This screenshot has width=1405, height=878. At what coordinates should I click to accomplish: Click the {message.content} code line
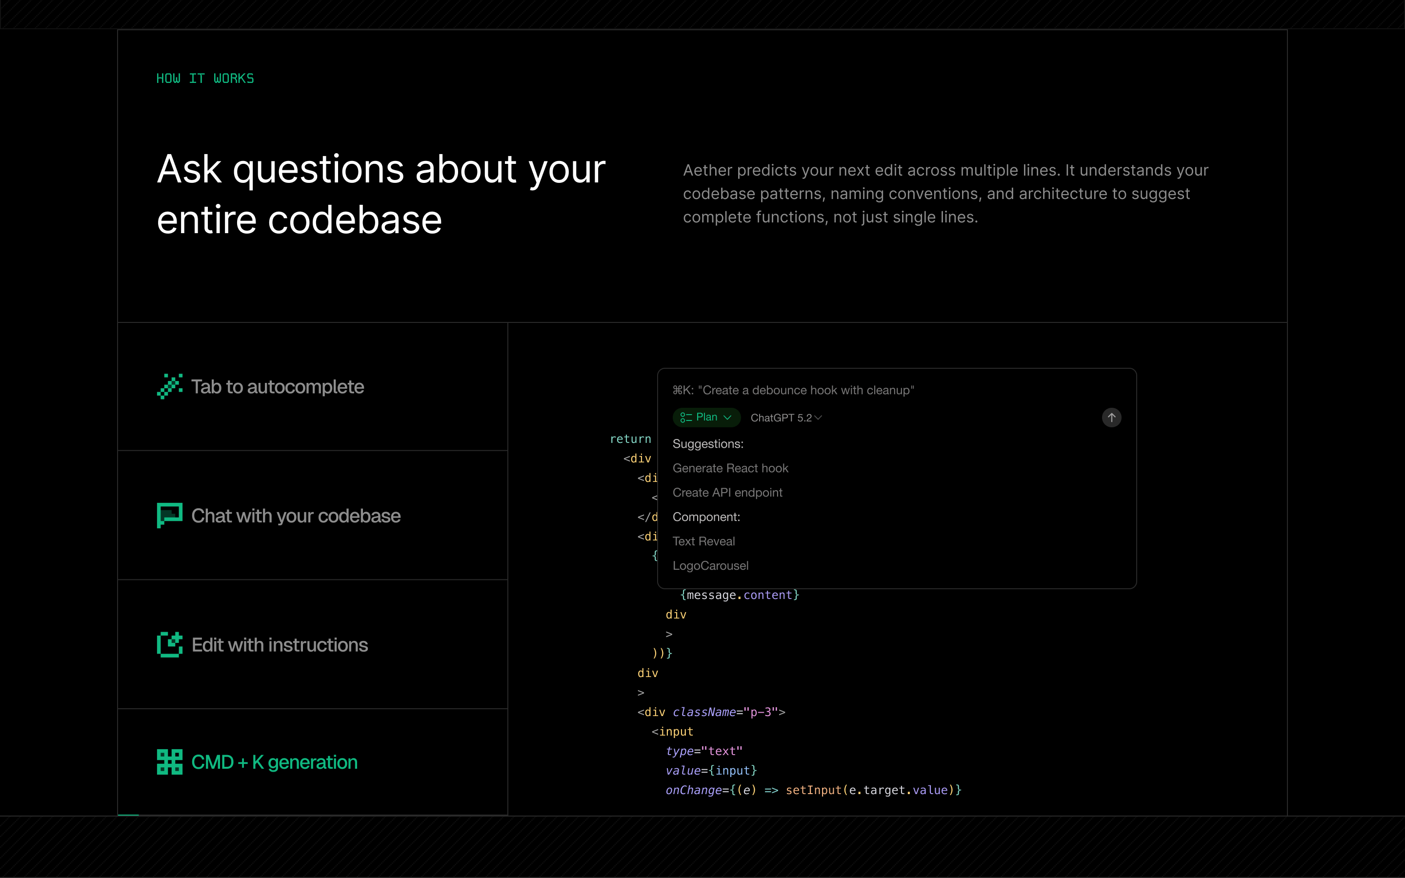click(x=739, y=595)
